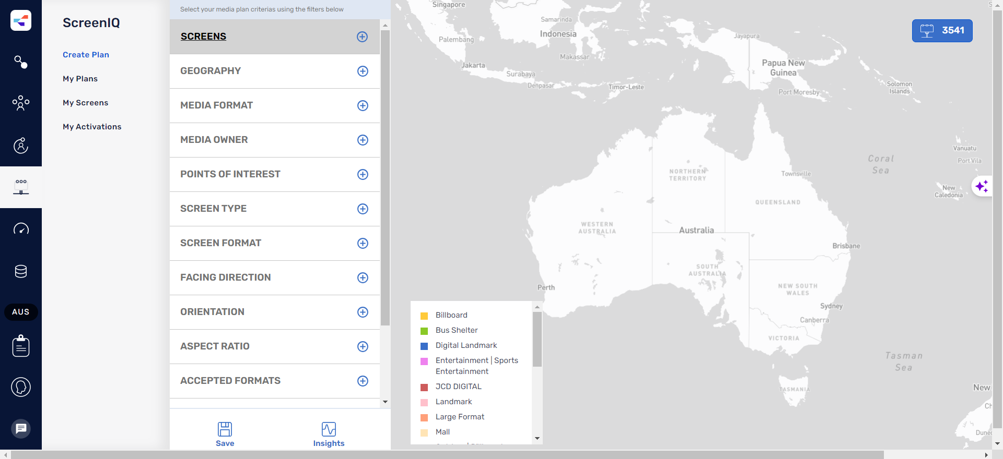Expand the POINTS OF INTEREST filter
The width and height of the screenshot is (1003, 459).
363,174
